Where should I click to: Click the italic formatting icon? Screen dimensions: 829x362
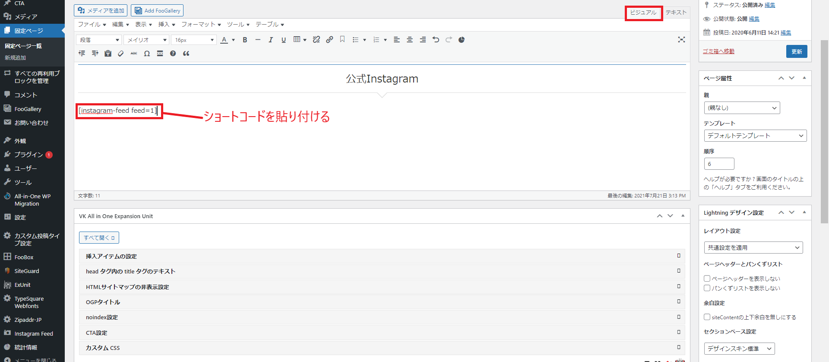point(271,40)
